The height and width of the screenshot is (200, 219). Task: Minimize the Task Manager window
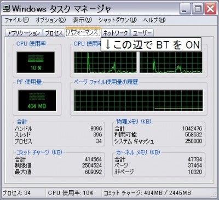point(185,9)
